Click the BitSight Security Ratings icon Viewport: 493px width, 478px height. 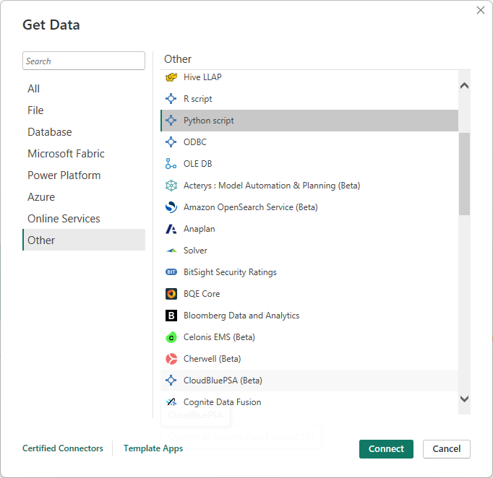(171, 272)
